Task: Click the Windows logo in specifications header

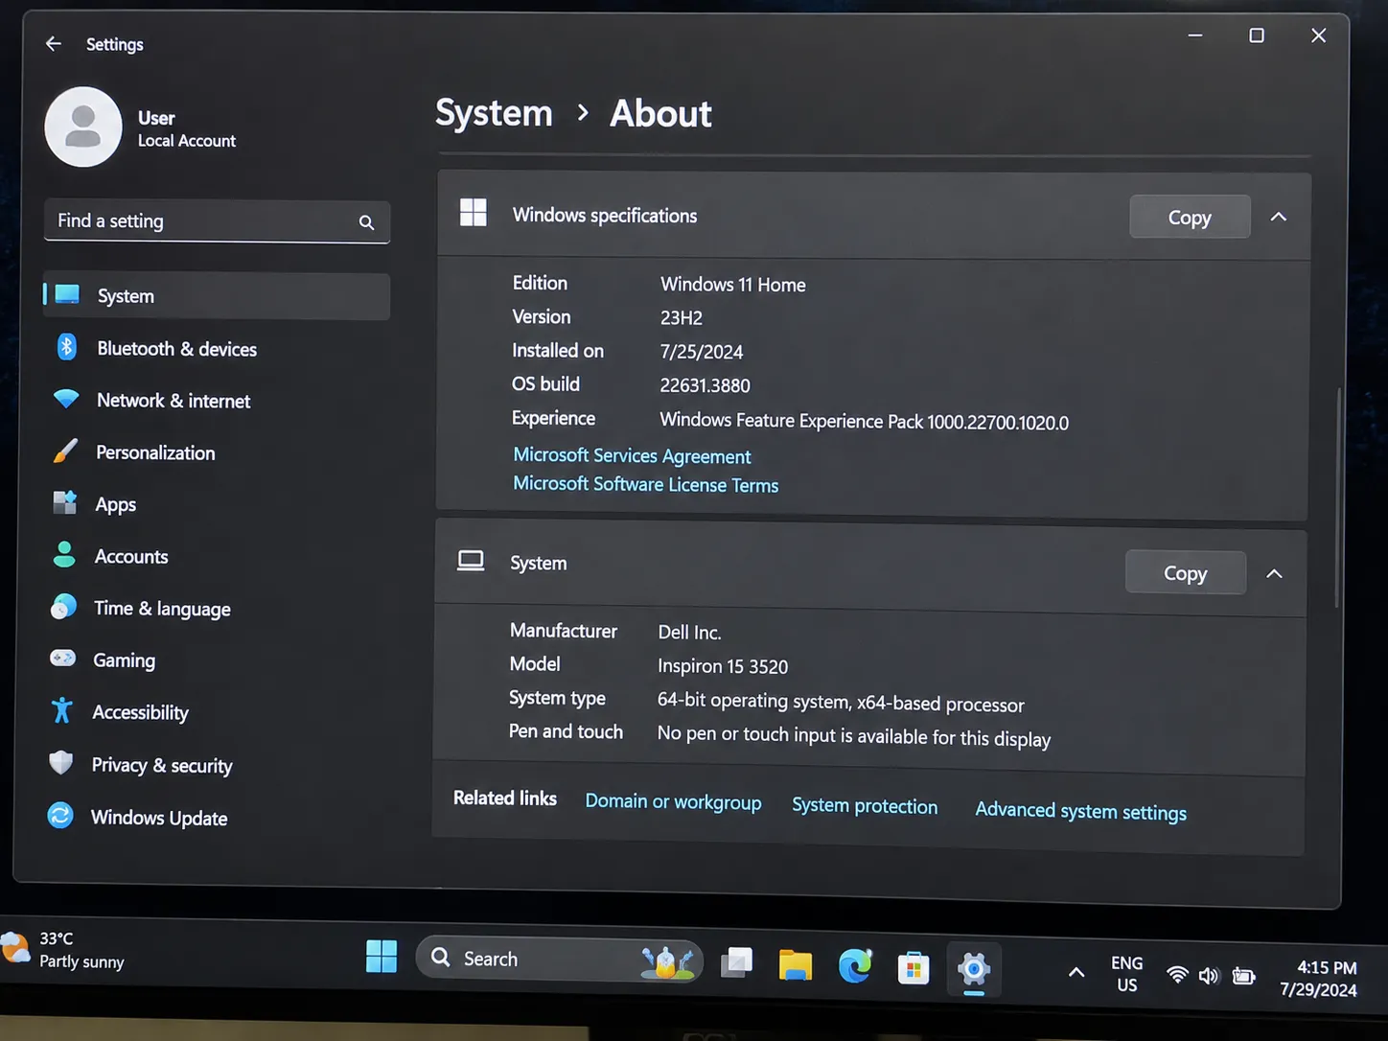Action: click(x=474, y=212)
